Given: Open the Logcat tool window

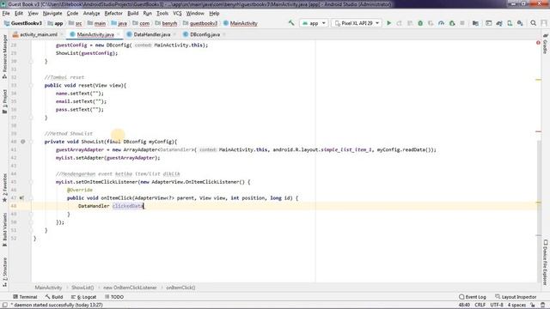Looking at the screenshot, I should point(83,297).
